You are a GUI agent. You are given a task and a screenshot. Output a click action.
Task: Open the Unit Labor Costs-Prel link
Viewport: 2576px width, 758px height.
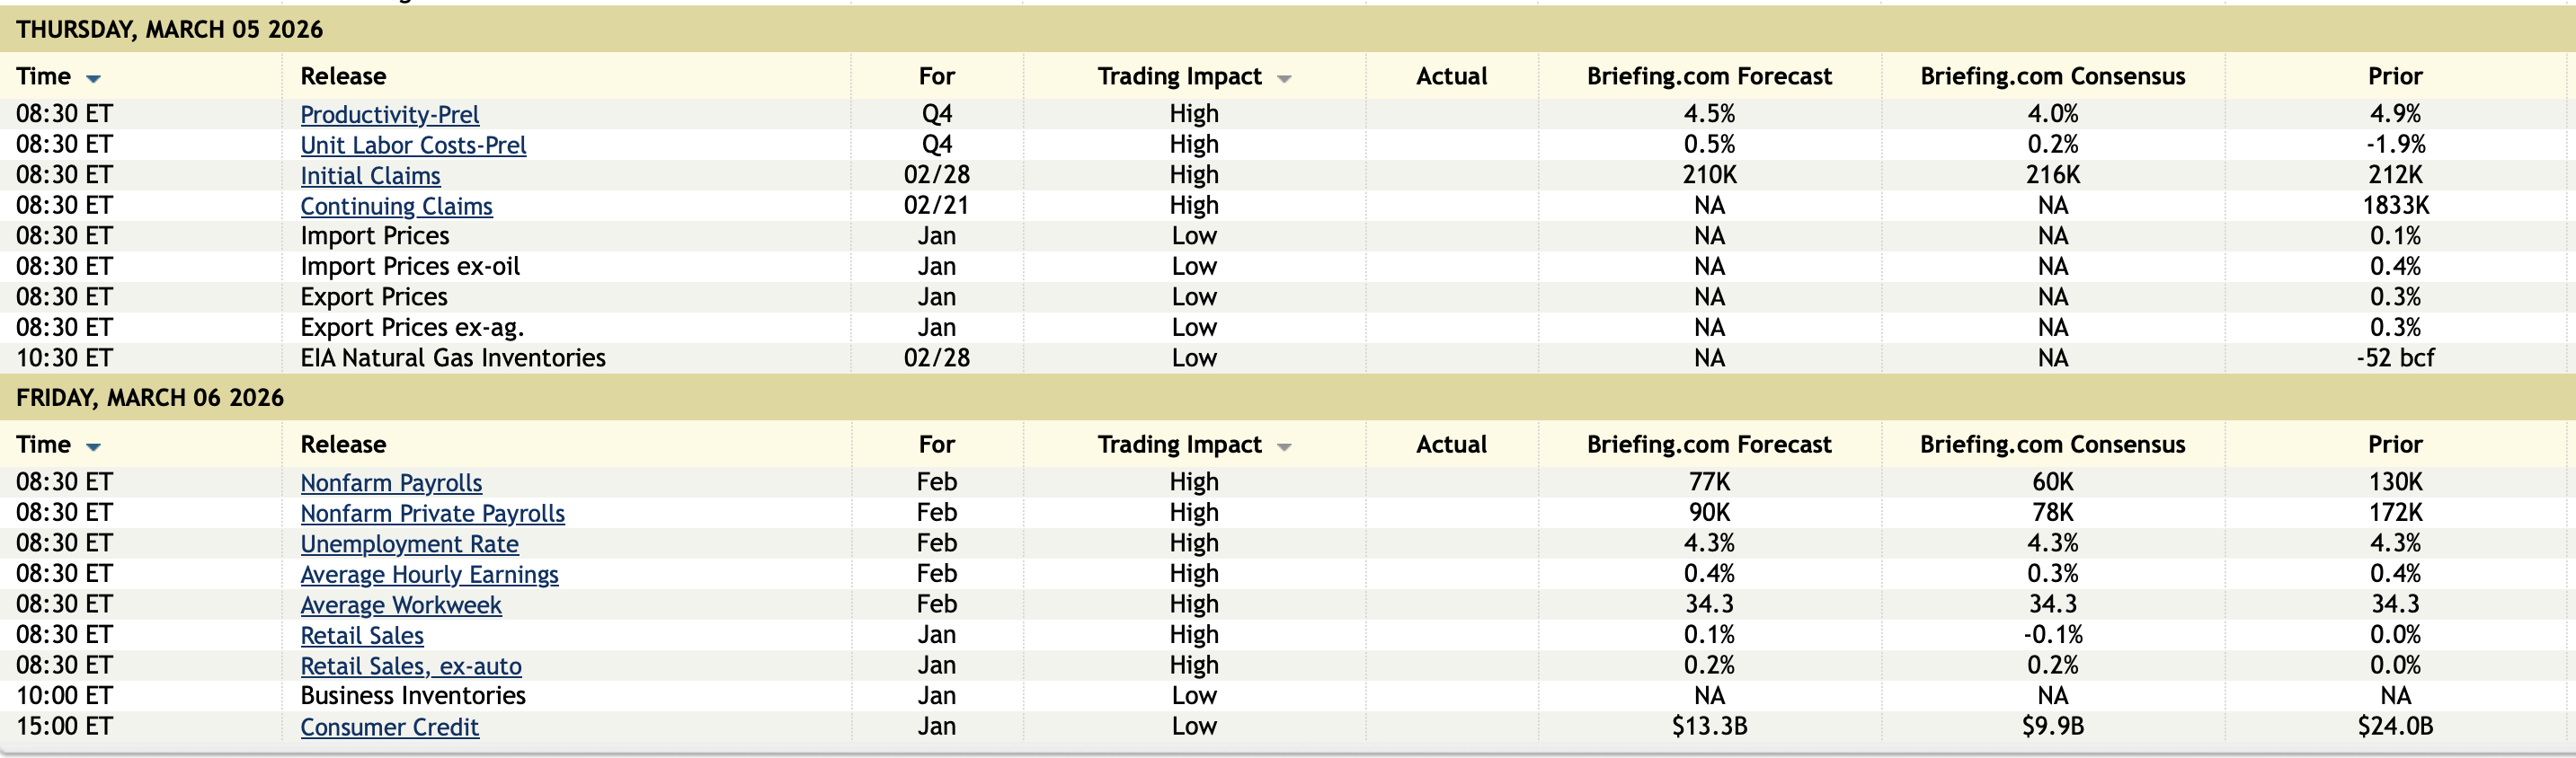pyautogui.click(x=413, y=145)
